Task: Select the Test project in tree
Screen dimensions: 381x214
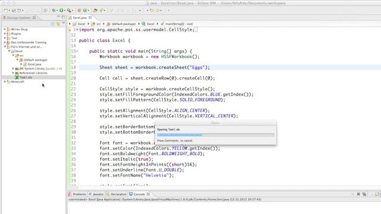Action: coord(14,38)
